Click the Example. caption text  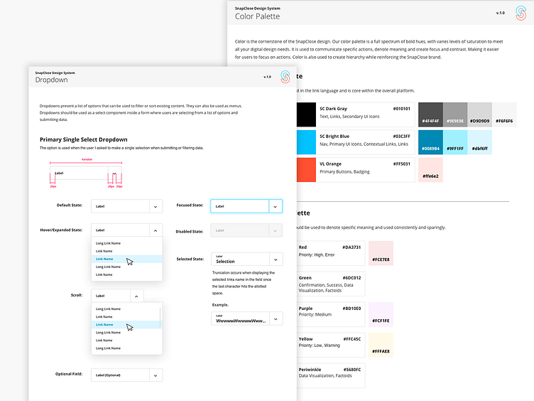(220, 305)
